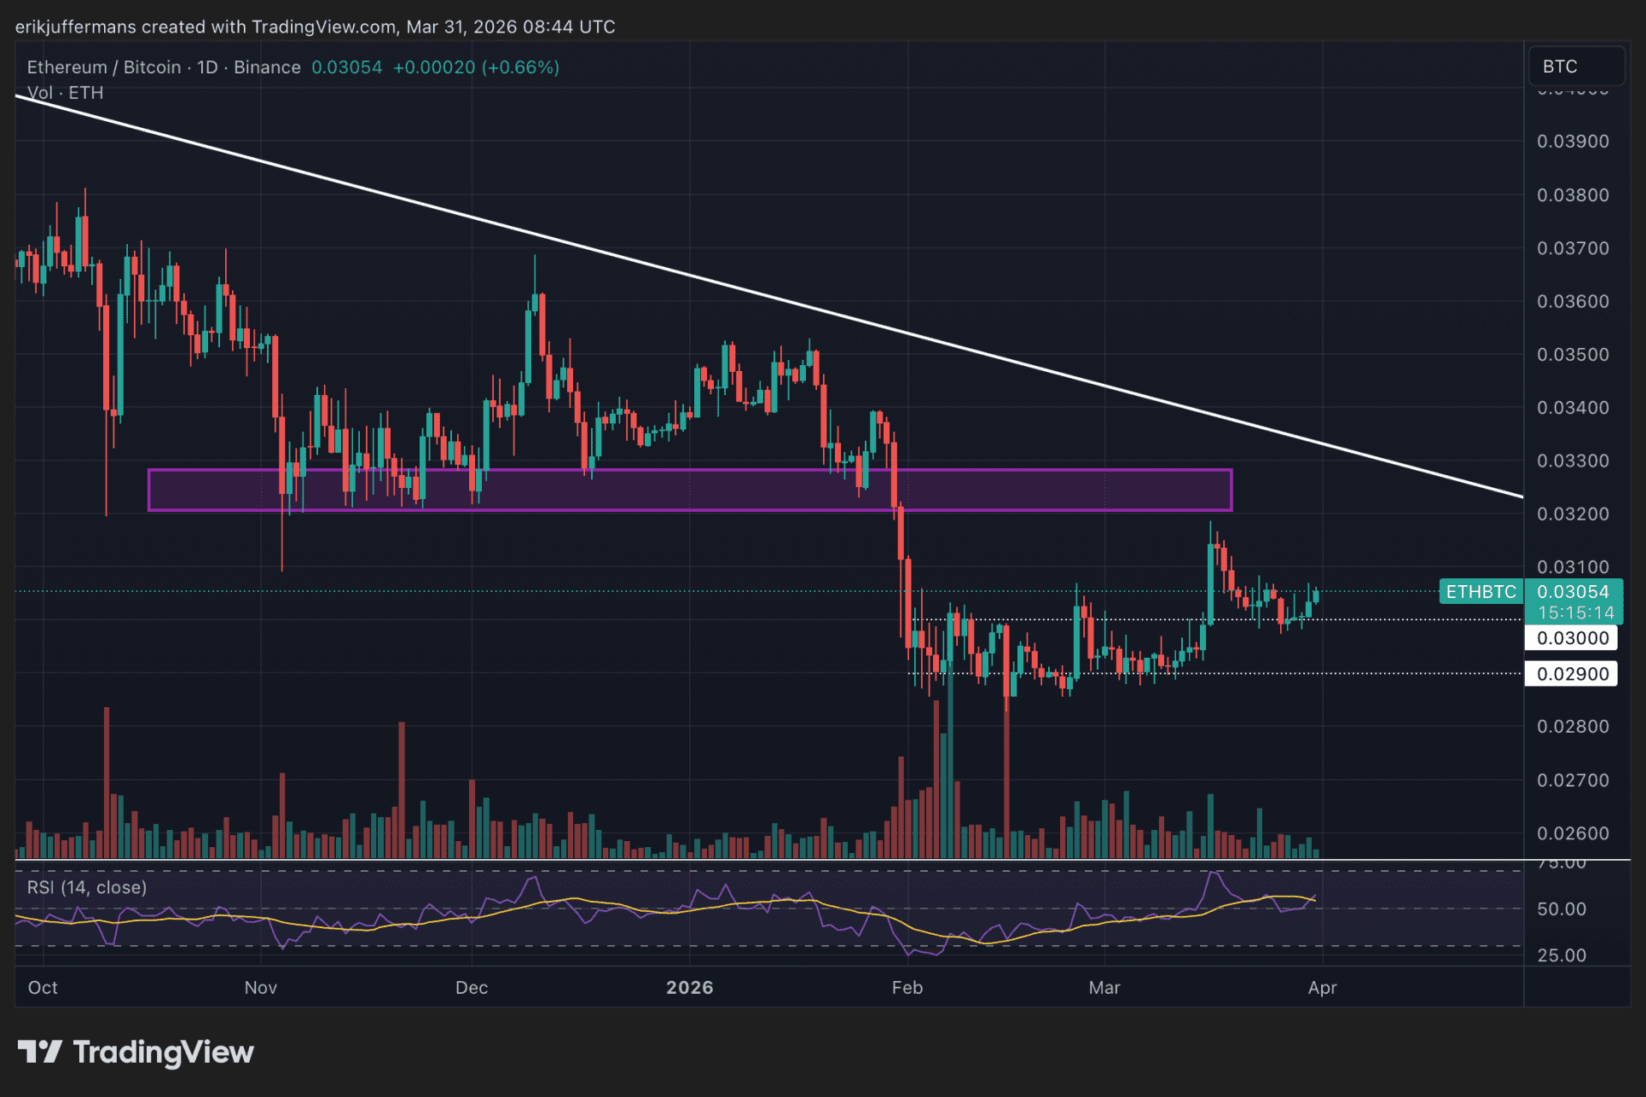Click the TradingView logo icon
This screenshot has width=1646, height=1097.
pos(39,1051)
